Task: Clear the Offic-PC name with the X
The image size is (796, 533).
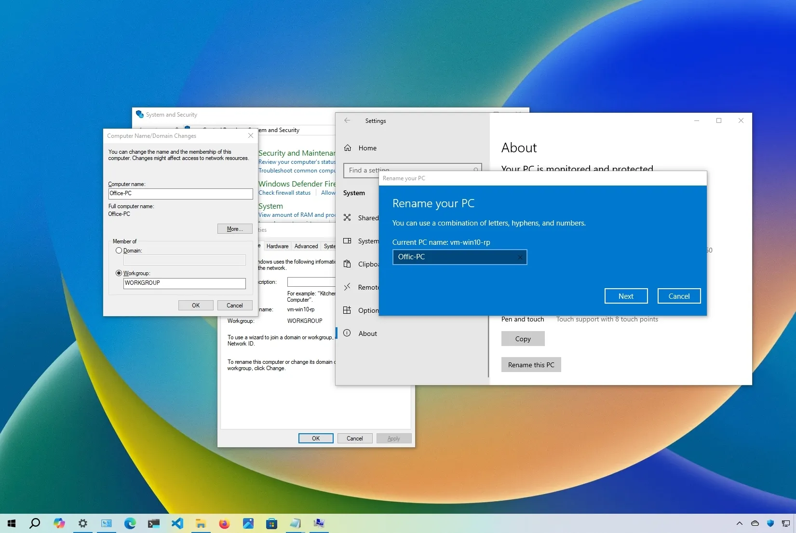Action: pyautogui.click(x=520, y=257)
